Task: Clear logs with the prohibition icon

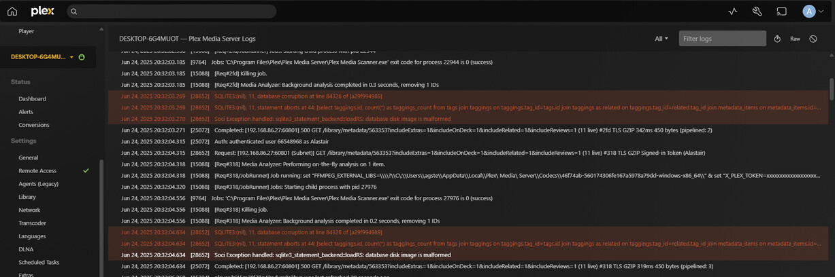Action: pyautogui.click(x=813, y=39)
